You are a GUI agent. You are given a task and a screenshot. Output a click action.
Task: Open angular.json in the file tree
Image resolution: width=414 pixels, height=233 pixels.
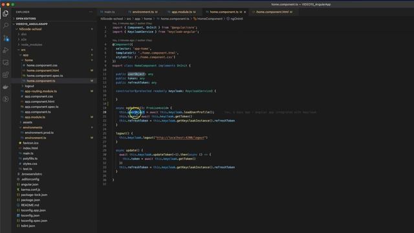tap(30, 184)
